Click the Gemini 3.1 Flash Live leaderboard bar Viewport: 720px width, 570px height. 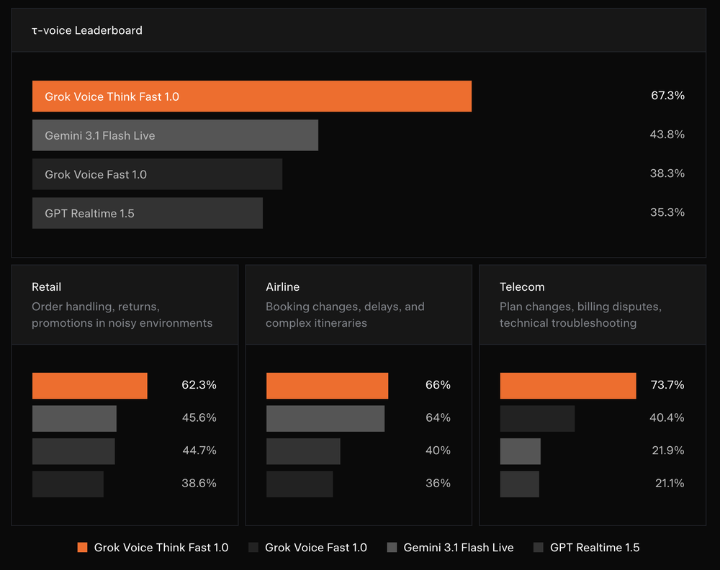pyautogui.click(x=175, y=135)
